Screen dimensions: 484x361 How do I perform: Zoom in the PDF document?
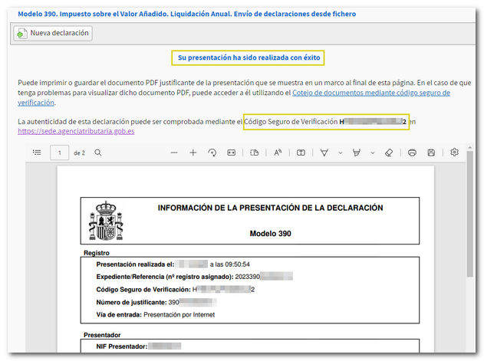coord(193,153)
